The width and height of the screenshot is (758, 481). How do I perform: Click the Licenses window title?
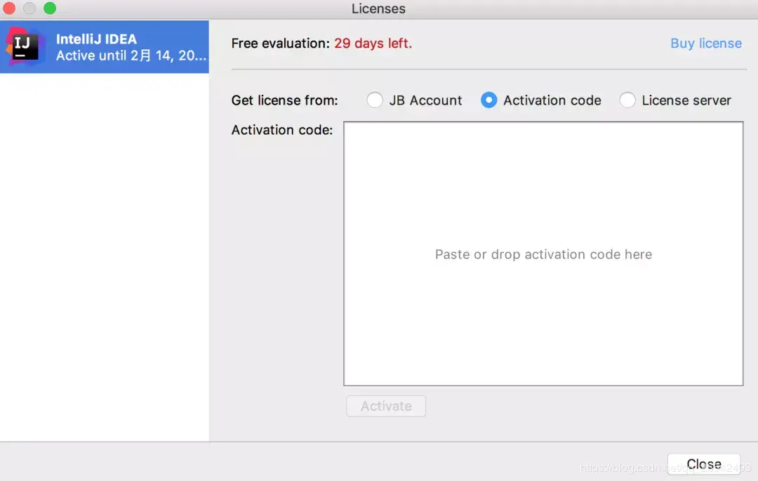378,8
